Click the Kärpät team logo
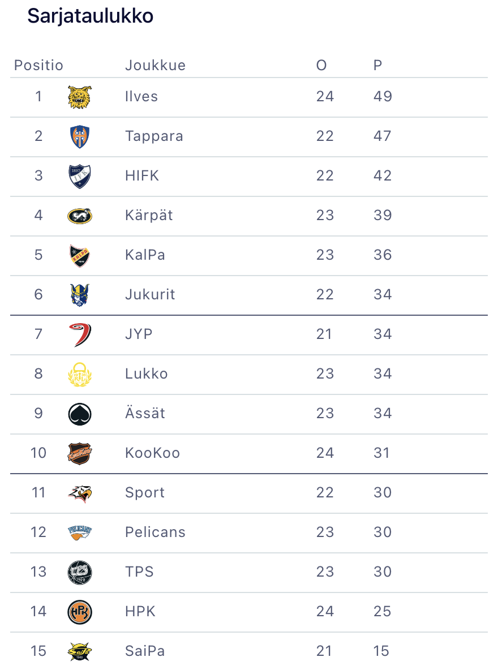The height and width of the screenshot is (670, 498). [79, 216]
